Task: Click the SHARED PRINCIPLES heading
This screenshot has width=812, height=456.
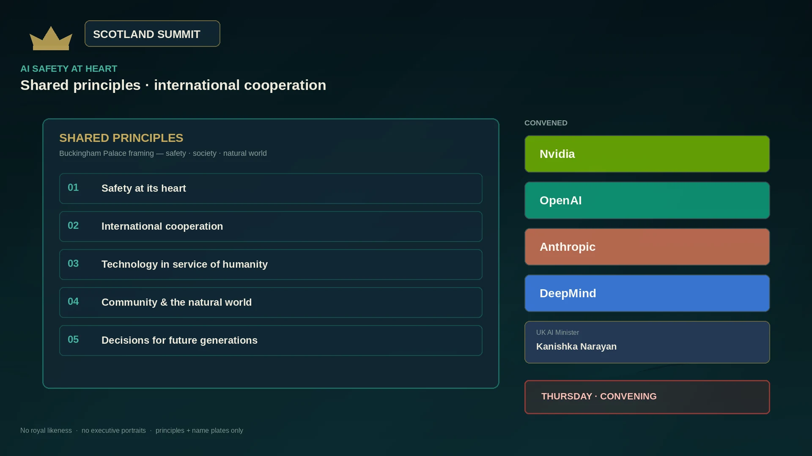Action: 121,138
